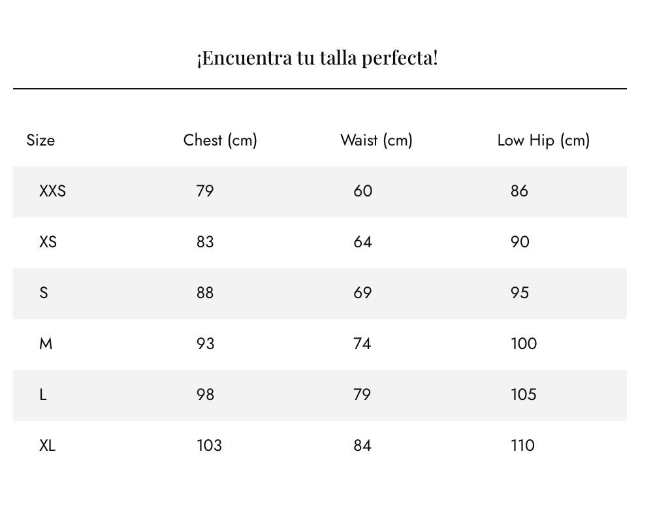Click the Size column header
Viewport: 653px width, 509px height.
click(40, 140)
